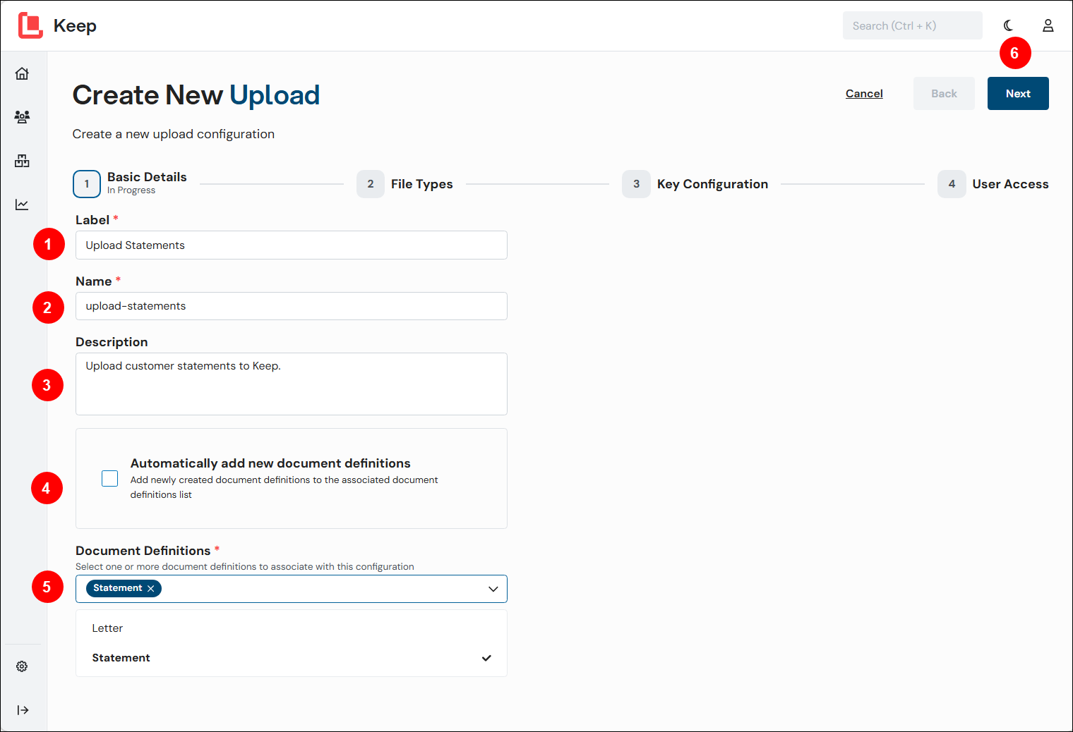Expand the sidebar with arrow icon
The height and width of the screenshot is (732, 1073).
23,710
